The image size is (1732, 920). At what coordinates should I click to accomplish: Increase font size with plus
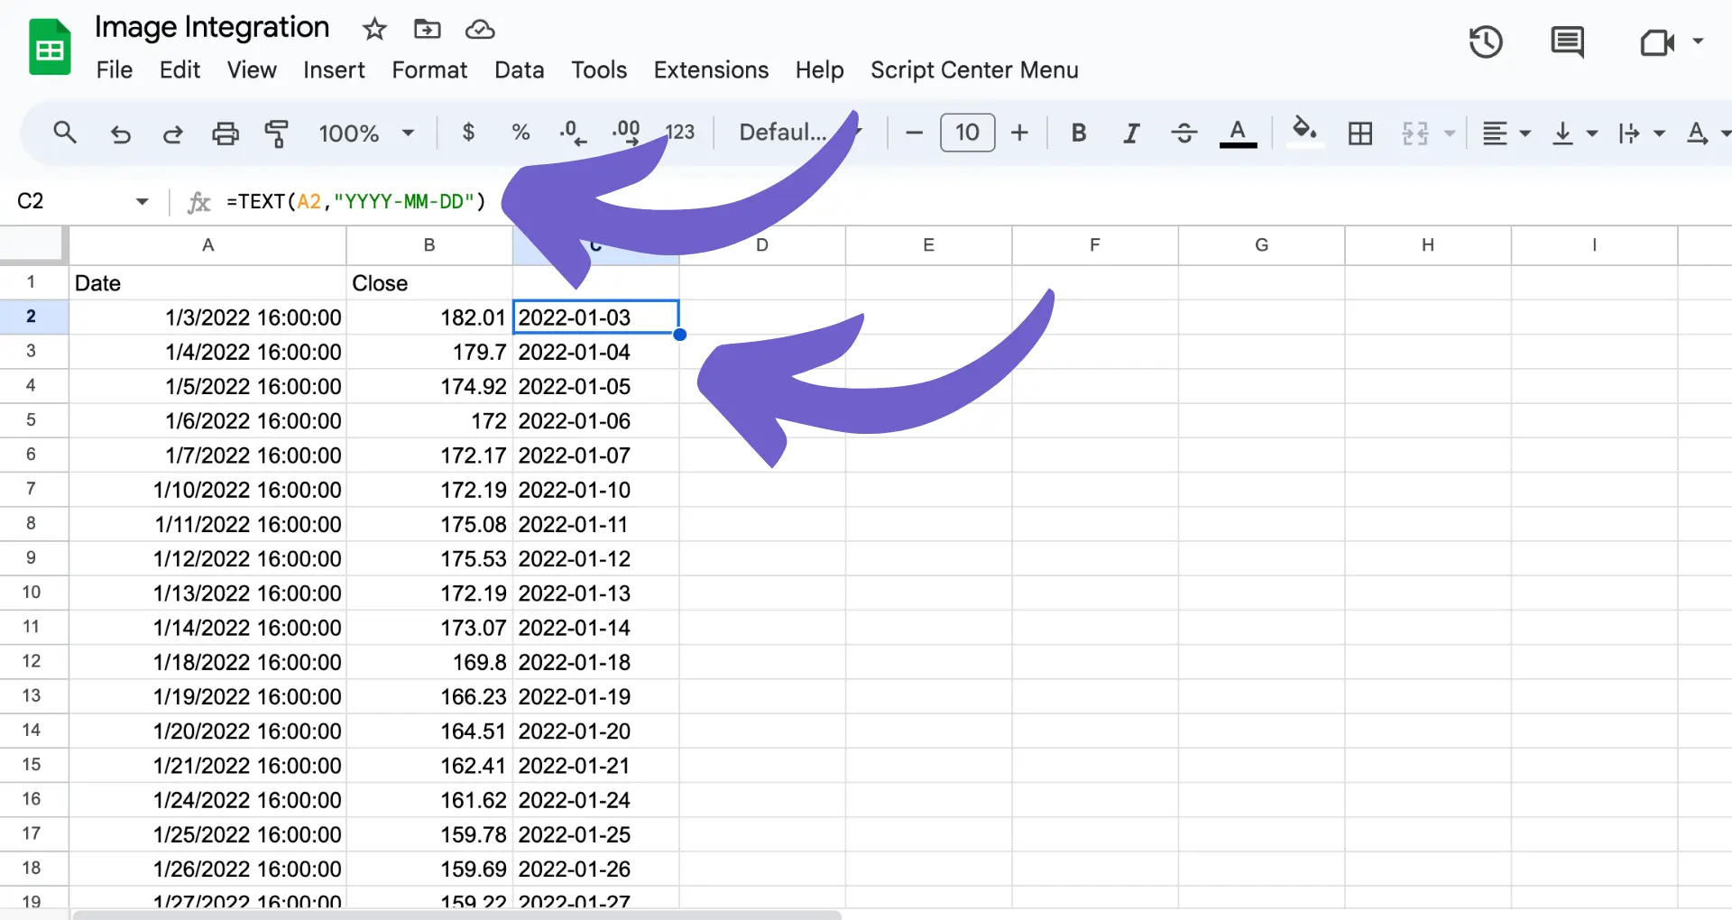tap(1019, 133)
